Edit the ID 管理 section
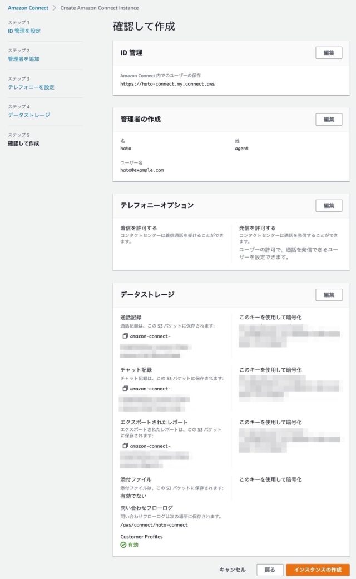Screen dimensions: 356x579 [x=329, y=53]
